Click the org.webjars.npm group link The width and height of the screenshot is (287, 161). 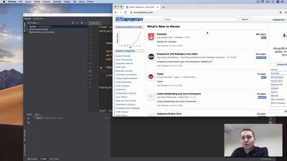click(165, 38)
